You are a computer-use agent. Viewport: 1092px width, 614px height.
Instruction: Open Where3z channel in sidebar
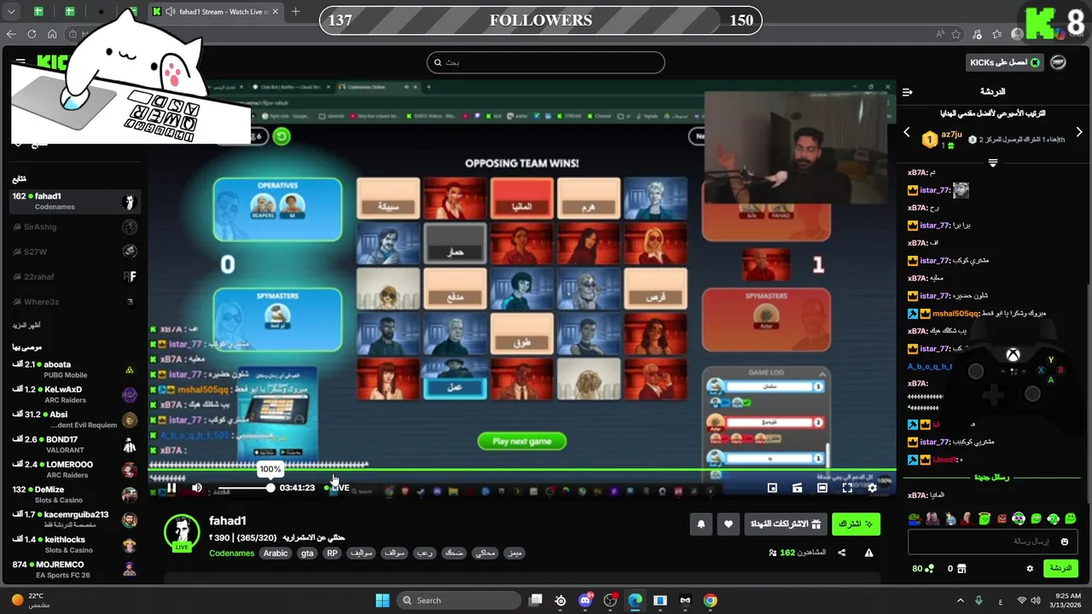tap(75, 301)
